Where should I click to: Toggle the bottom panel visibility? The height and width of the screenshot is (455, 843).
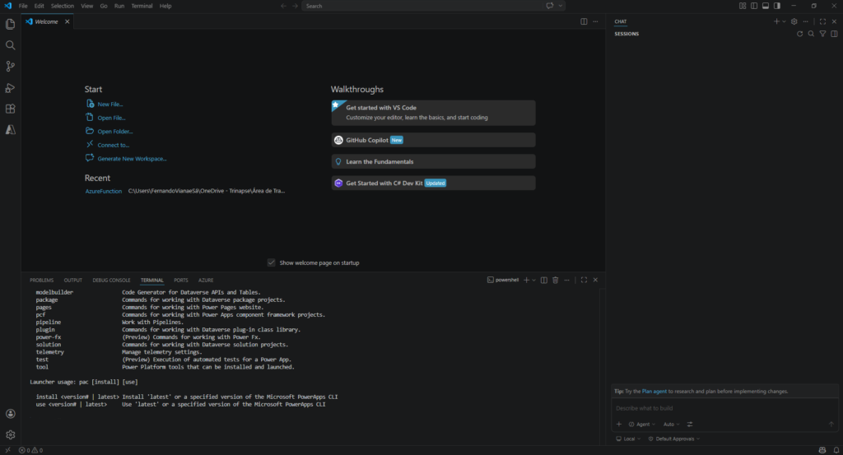tap(766, 6)
